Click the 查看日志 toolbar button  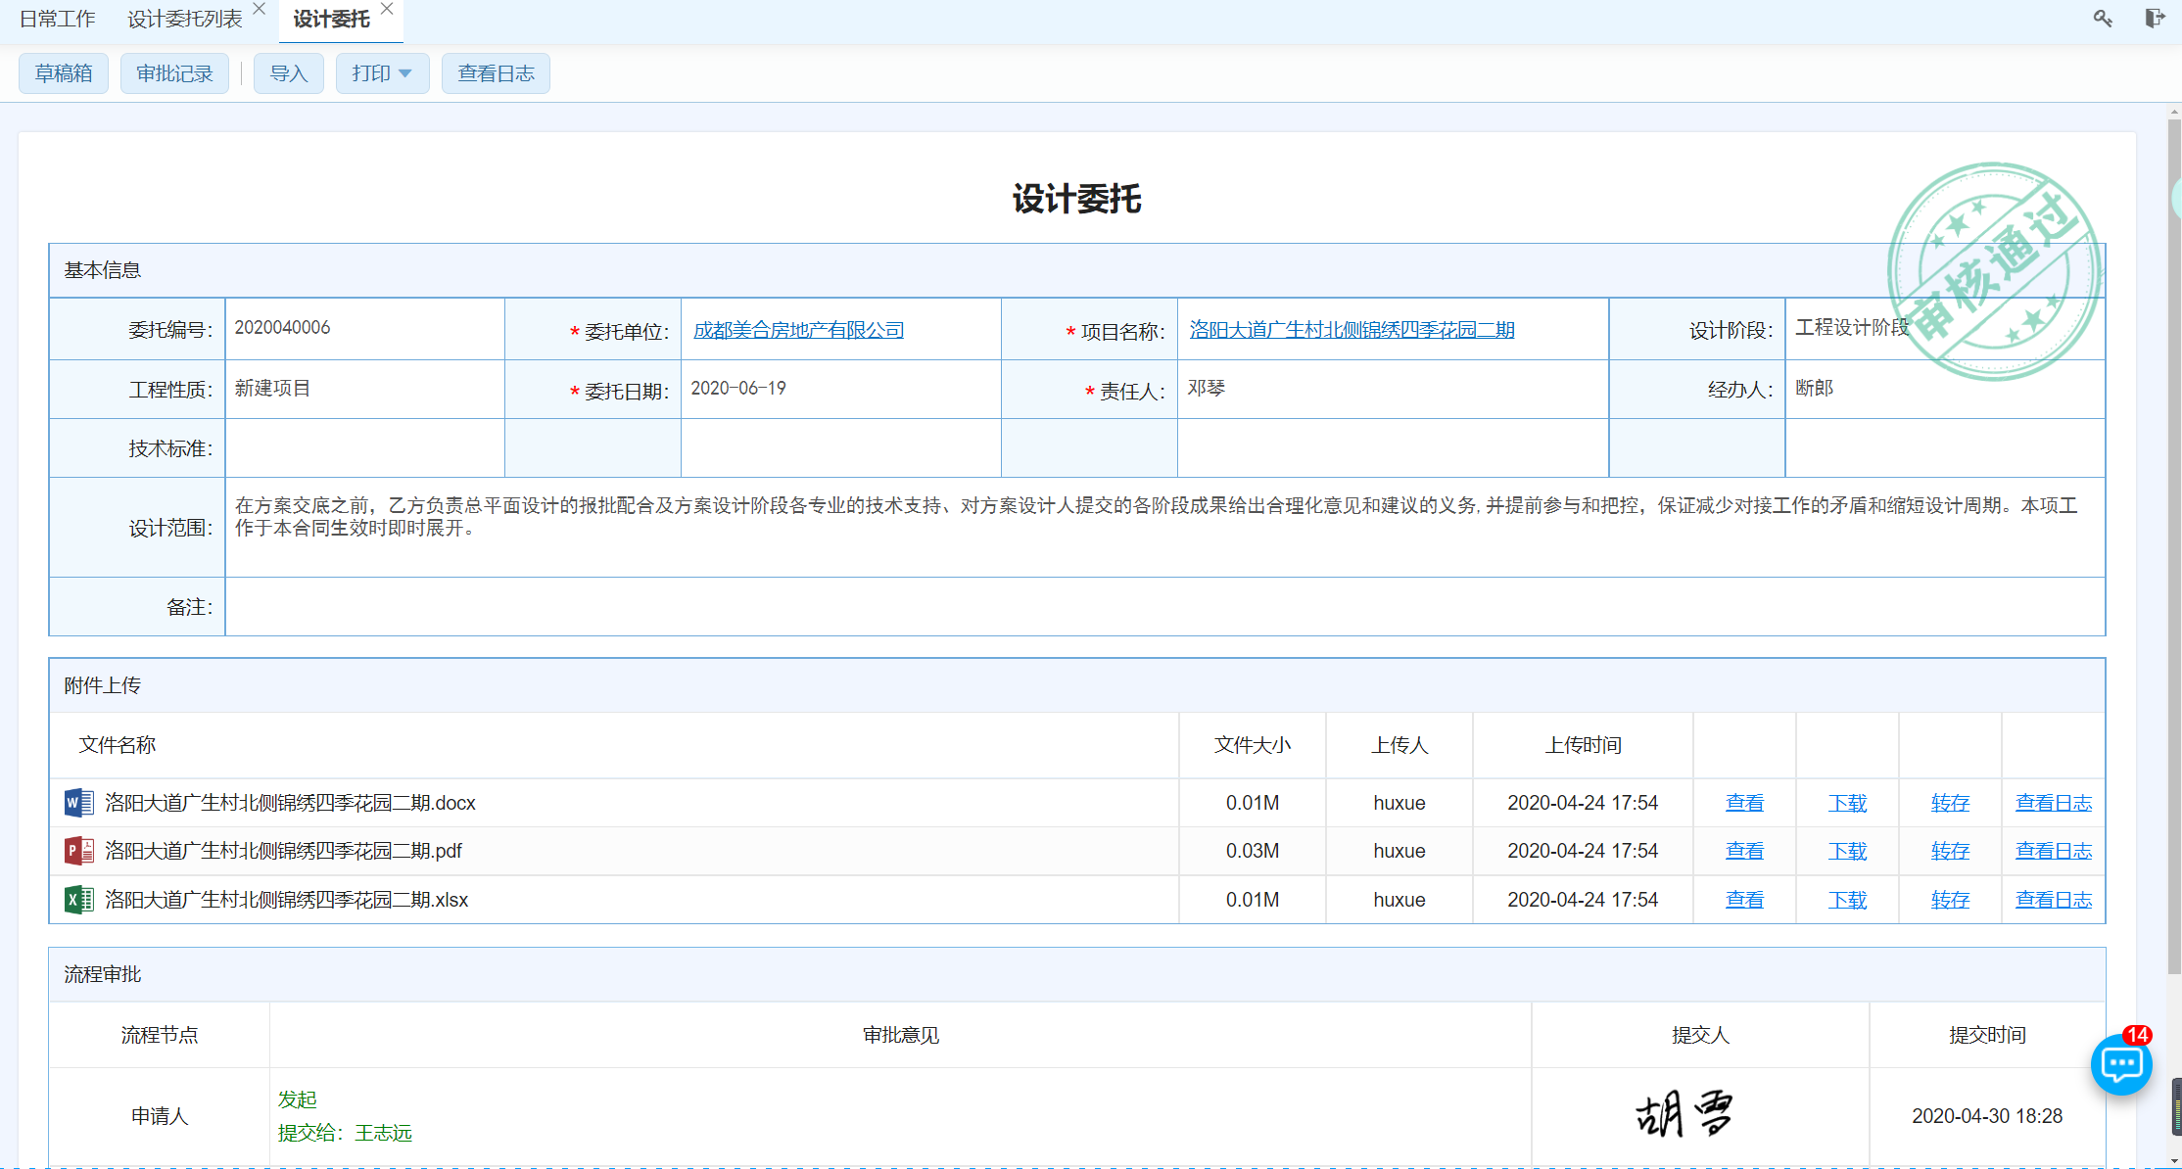pos(496,73)
